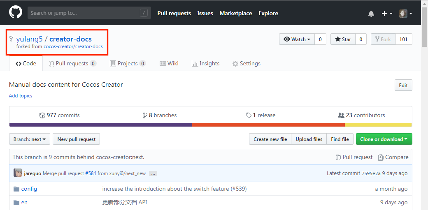The width and height of the screenshot is (428, 210).
Task: Switch to the Wiki tab
Action: pos(169,64)
